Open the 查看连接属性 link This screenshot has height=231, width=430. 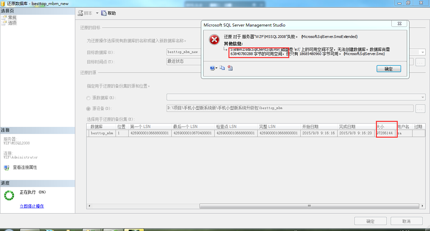click(x=25, y=167)
